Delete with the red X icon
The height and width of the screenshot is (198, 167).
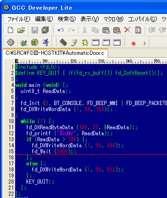tap(127, 30)
